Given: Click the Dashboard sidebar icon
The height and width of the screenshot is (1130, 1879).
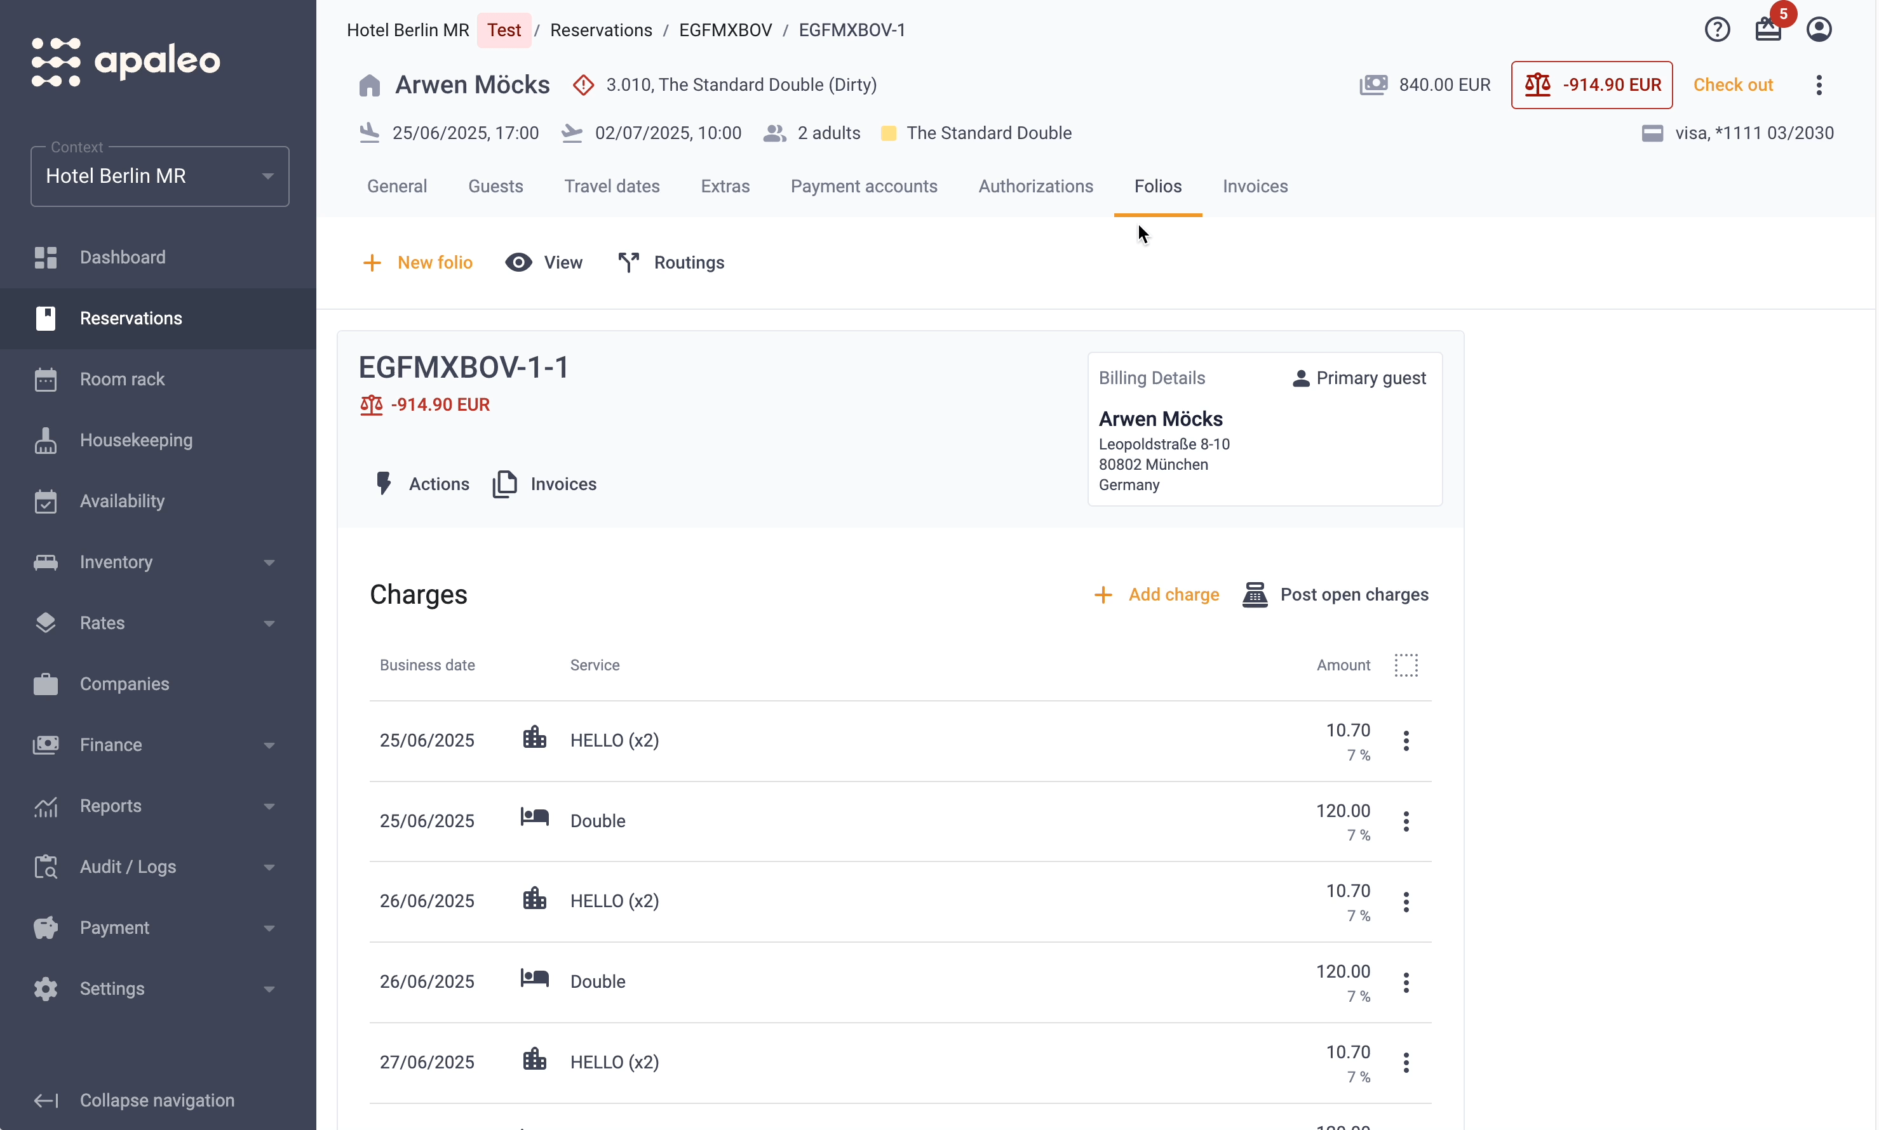Looking at the screenshot, I should pyautogui.click(x=46, y=257).
